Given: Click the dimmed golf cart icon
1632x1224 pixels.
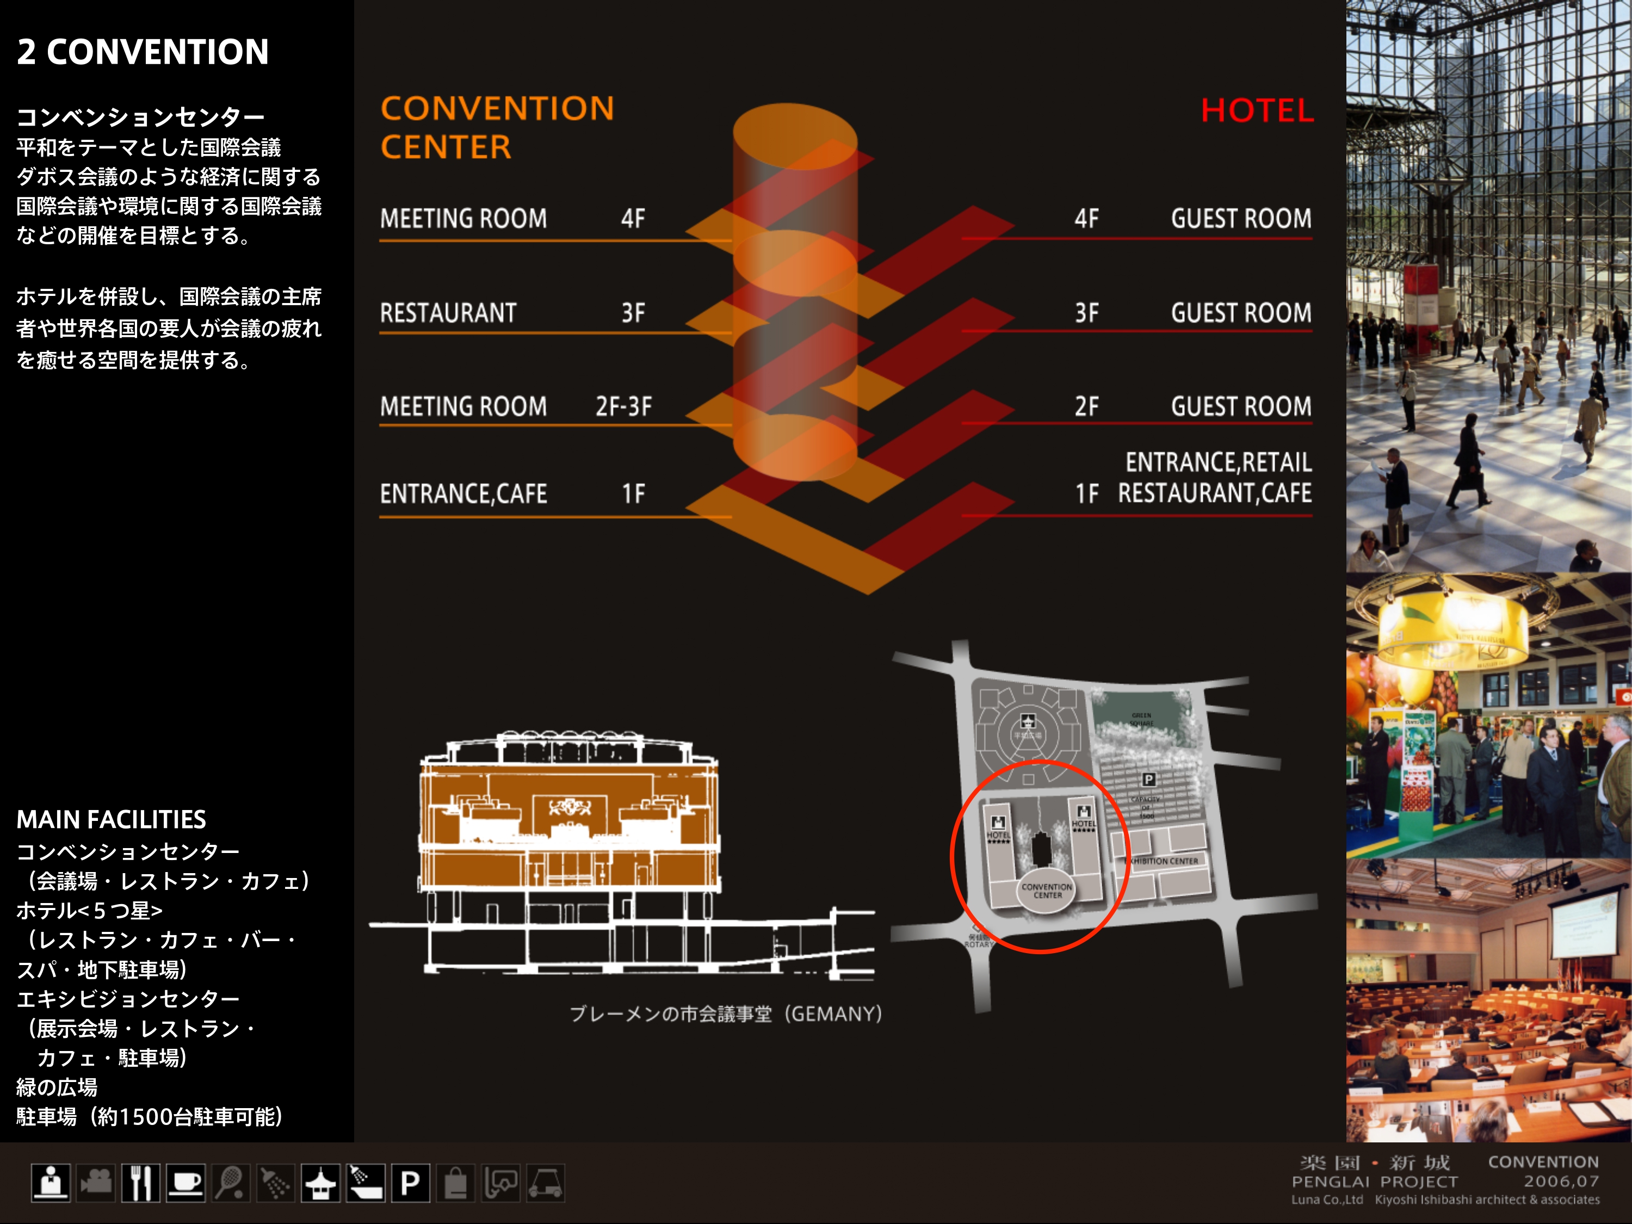Looking at the screenshot, I should (x=546, y=1183).
